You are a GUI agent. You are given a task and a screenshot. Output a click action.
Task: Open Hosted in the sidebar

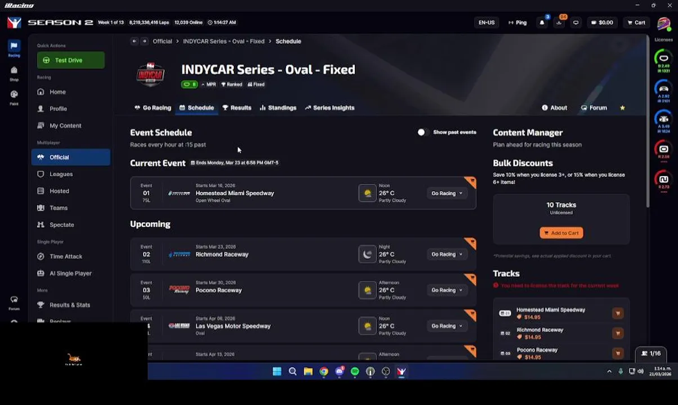click(70, 191)
